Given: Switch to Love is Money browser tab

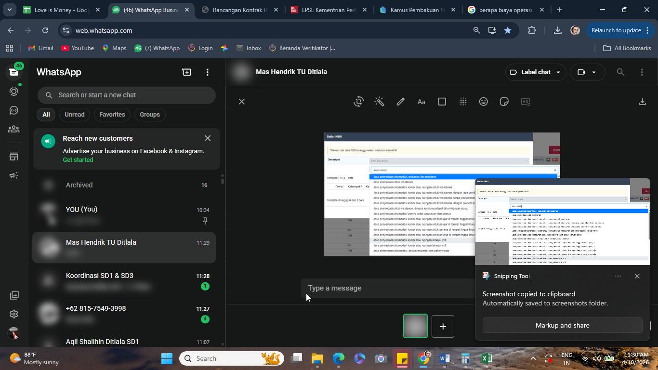Looking at the screenshot, I should click(x=62, y=10).
